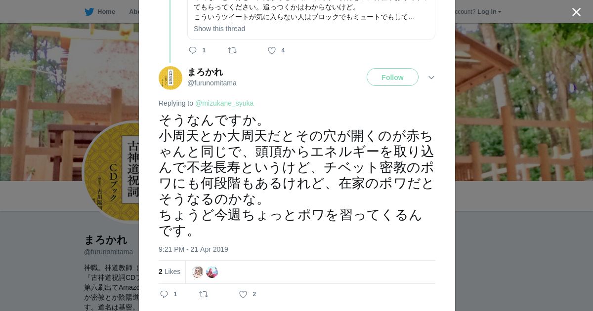Screen dimensions: 593x311
Task: Click the Twitter bird Home icon
Action: [x=89, y=12]
